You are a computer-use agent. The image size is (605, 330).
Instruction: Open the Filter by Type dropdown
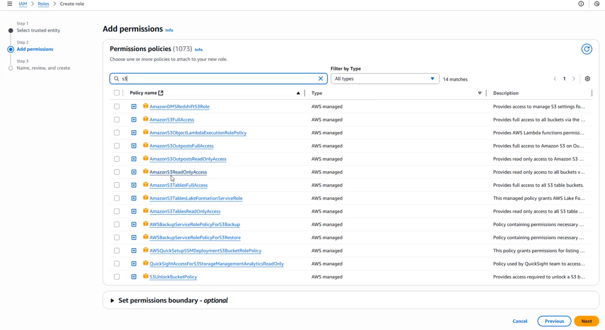[x=385, y=79]
